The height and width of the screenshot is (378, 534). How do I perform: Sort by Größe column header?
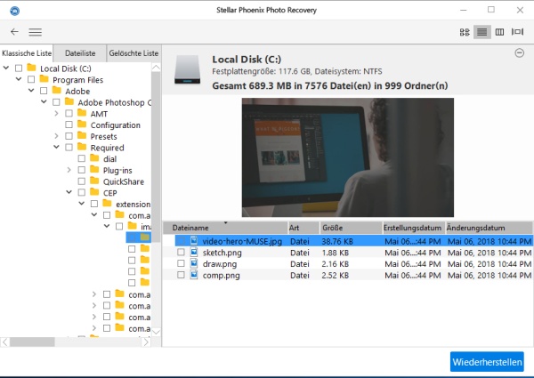click(x=351, y=228)
